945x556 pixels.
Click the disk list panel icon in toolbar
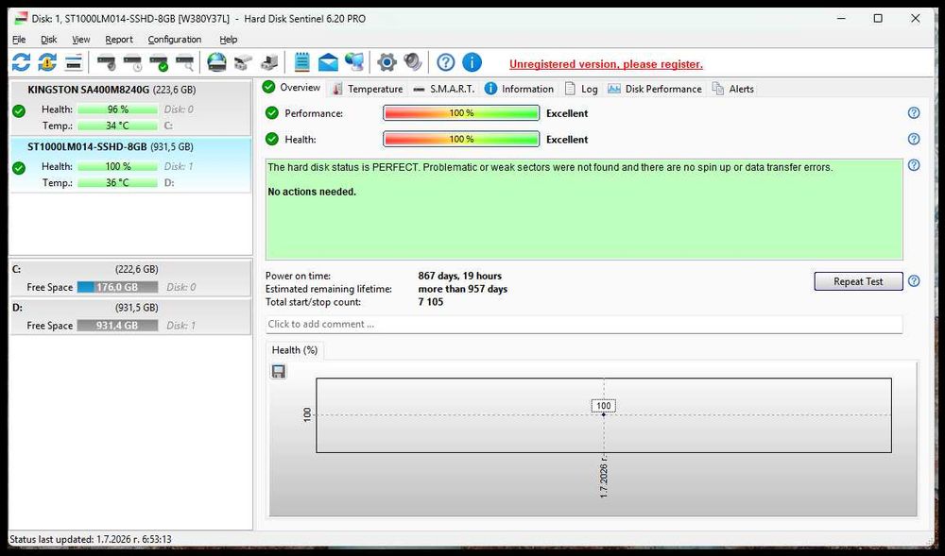[x=74, y=62]
